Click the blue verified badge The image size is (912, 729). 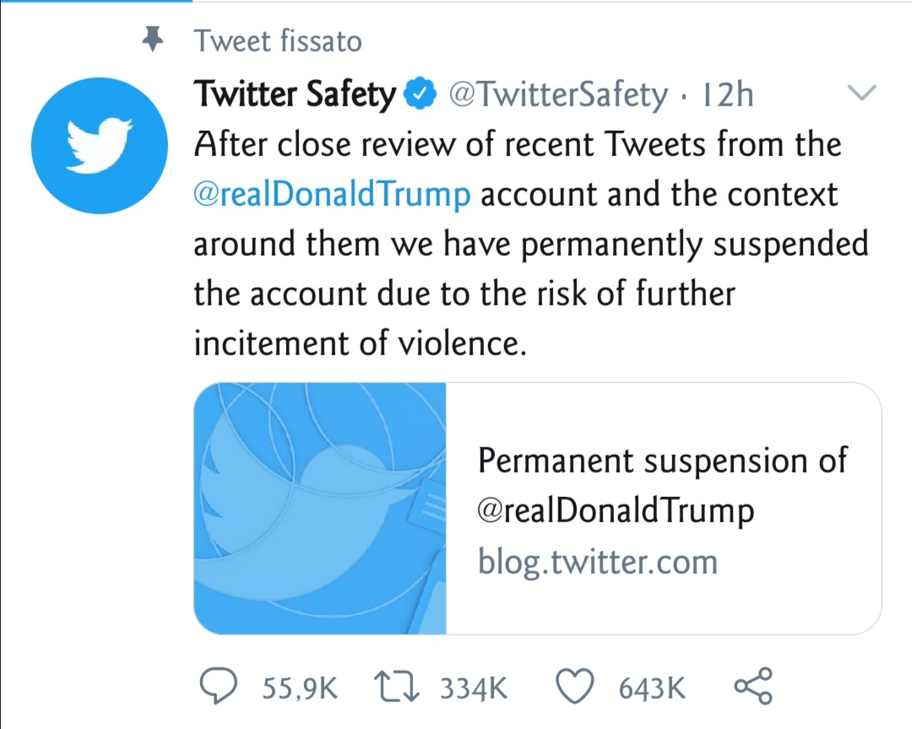tap(424, 94)
